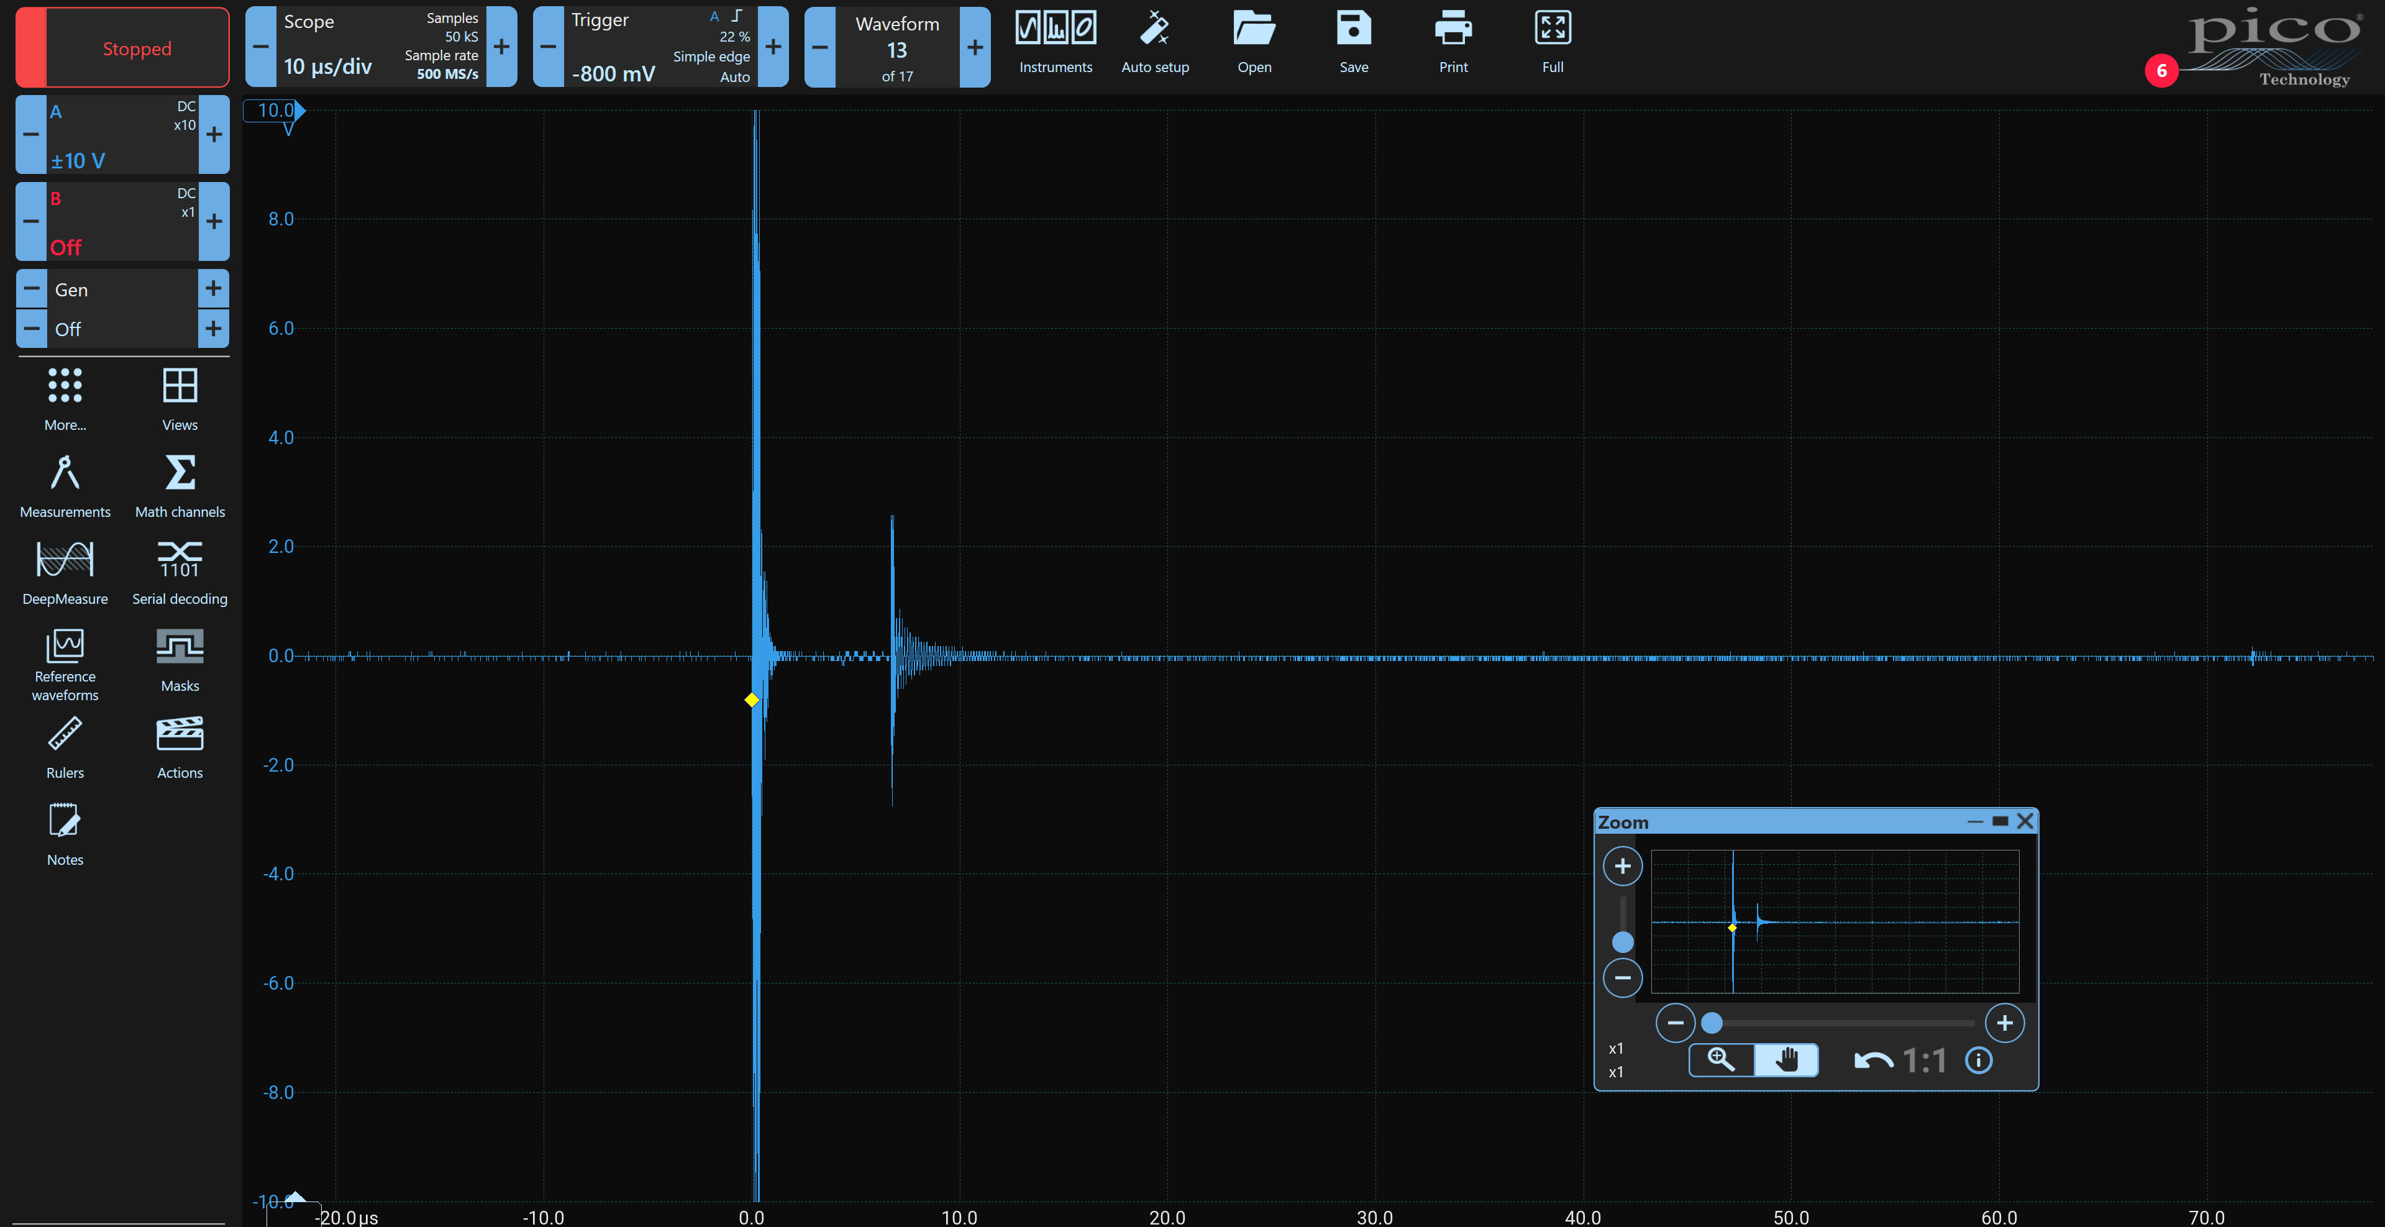Screen dimensions: 2385x1227
Task: Click the '500 MS/s' sample rate value
Action: pyautogui.click(x=447, y=74)
